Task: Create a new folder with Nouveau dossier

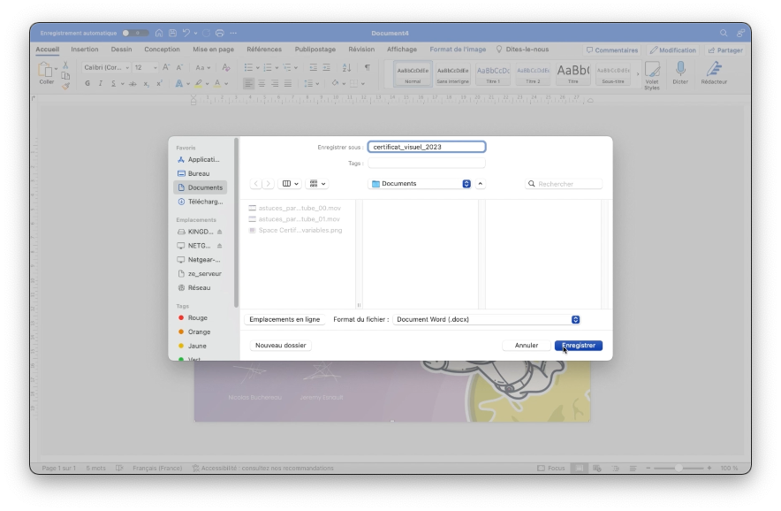Action: [281, 346]
